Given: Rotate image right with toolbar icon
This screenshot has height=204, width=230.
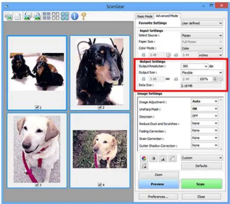Looking at the screenshot, I should pyautogui.click(x=37, y=16).
